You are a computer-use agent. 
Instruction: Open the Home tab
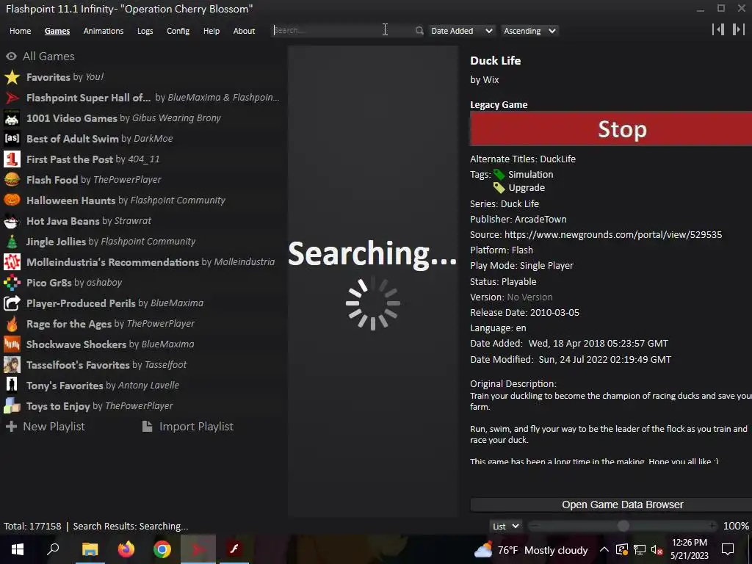(20, 31)
